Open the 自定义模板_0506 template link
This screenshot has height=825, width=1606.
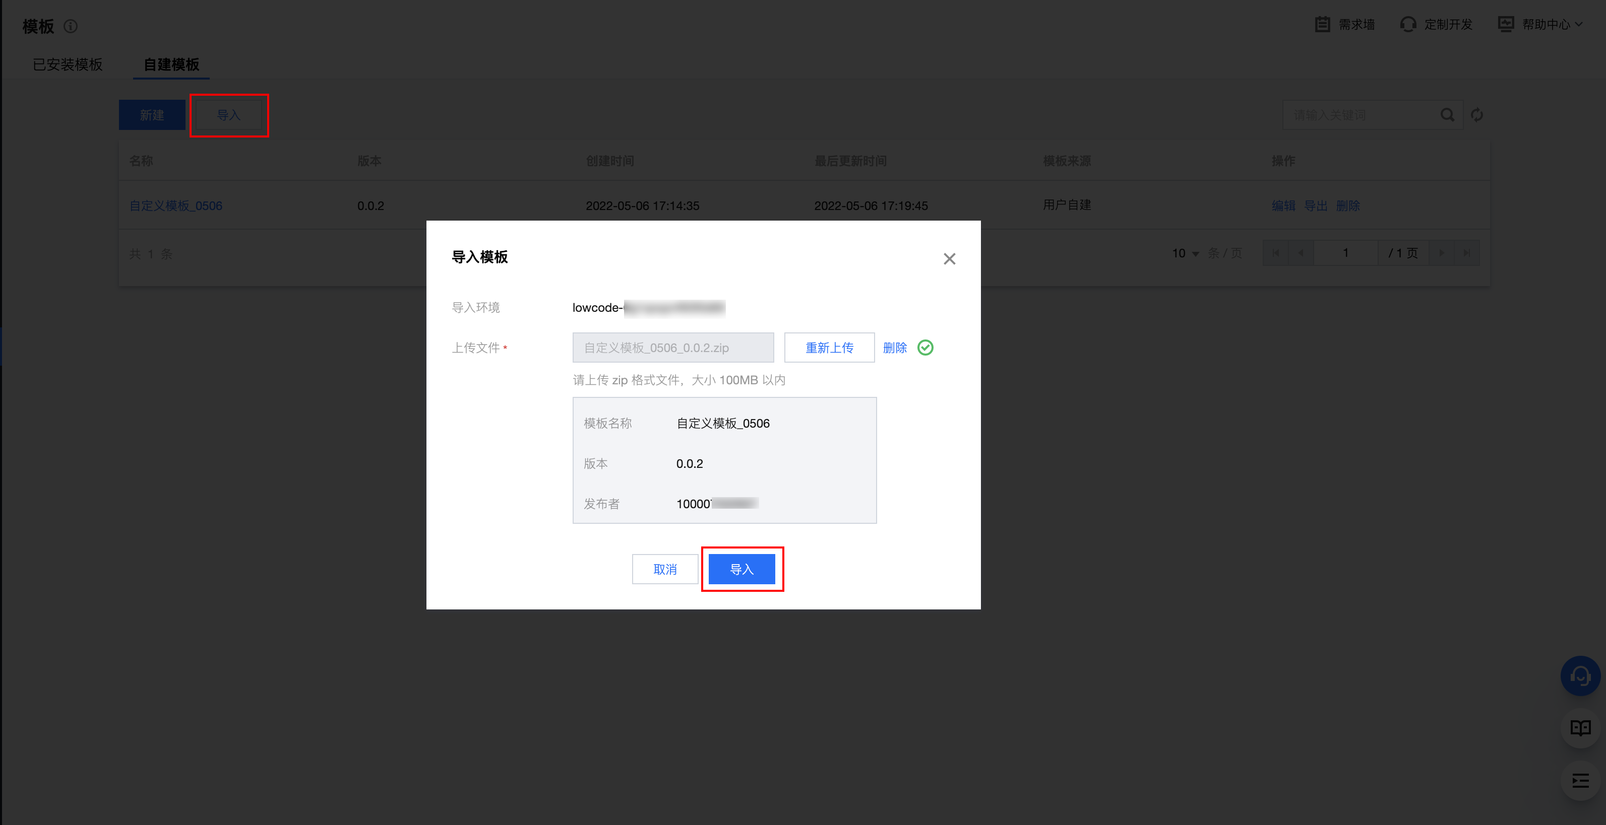click(x=176, y=205)
